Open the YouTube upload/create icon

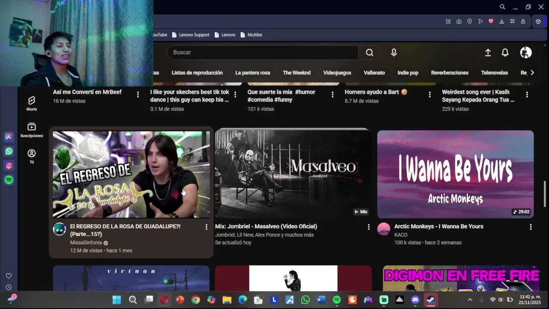click(x=488, y=52)
